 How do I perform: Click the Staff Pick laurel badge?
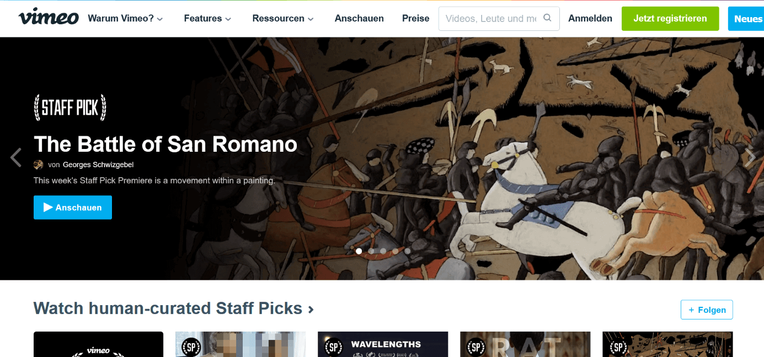coord(70,108)
